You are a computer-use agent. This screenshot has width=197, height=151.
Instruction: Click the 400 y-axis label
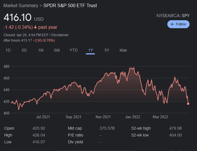coord(6,113)
